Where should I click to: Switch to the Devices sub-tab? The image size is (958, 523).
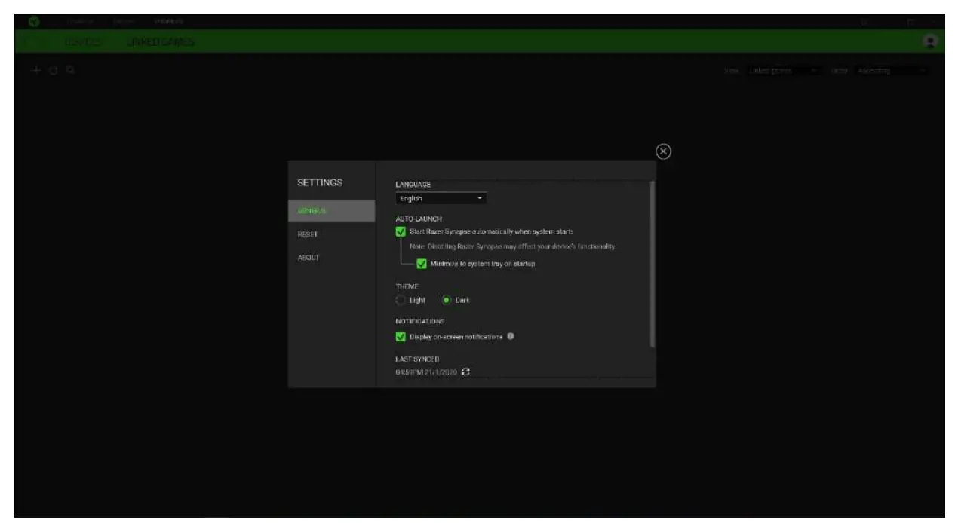(83, 42)
